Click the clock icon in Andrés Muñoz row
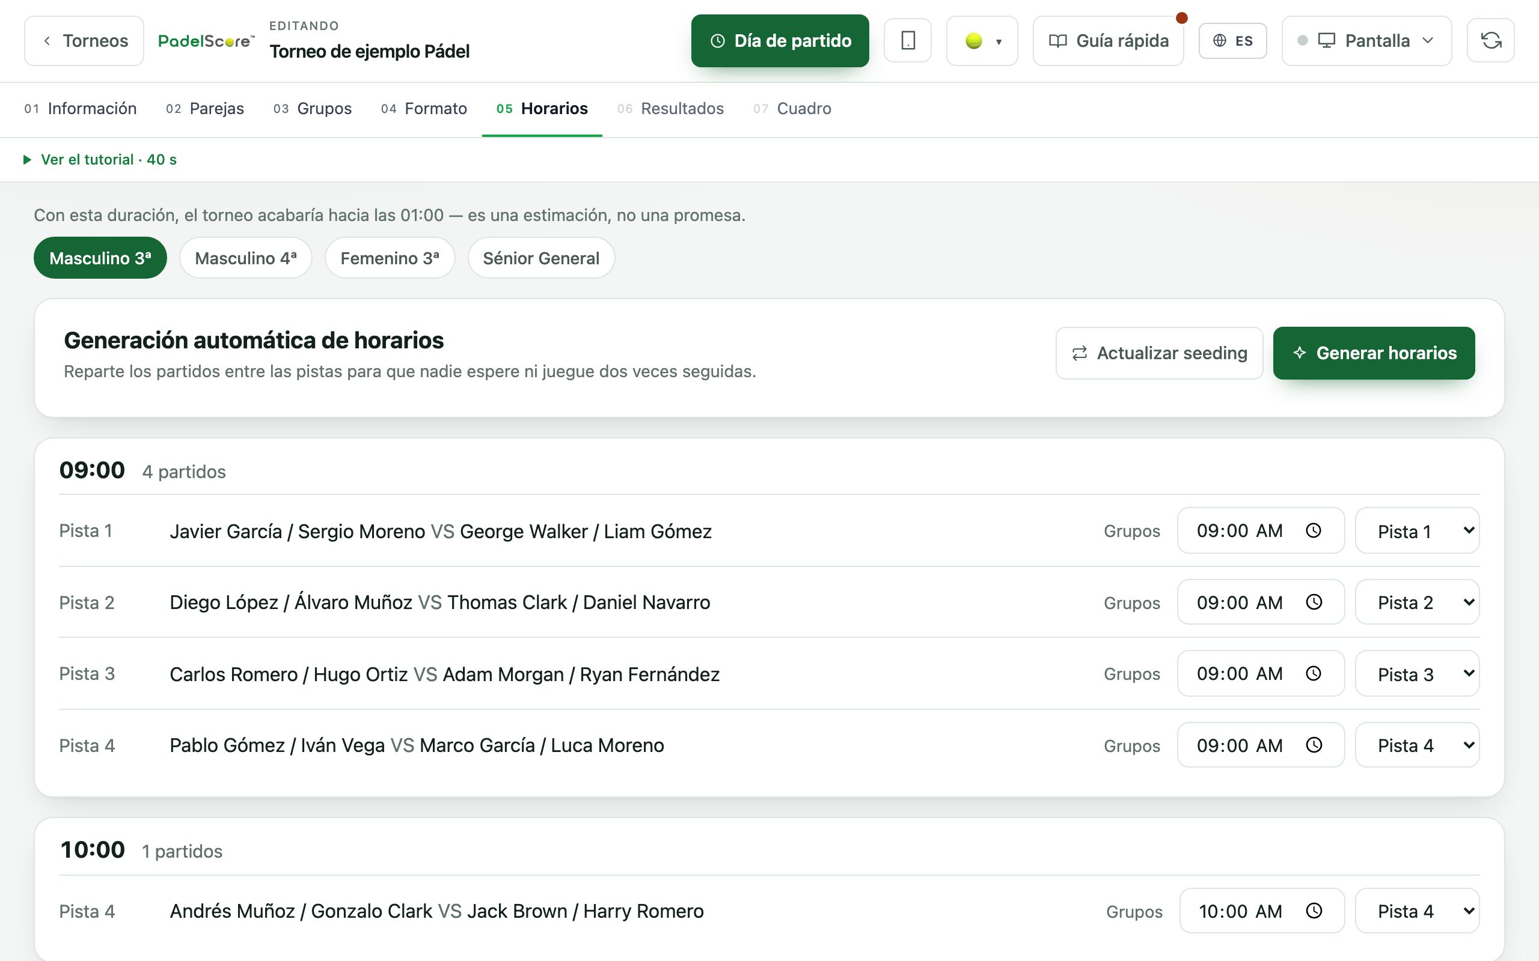This screenshot has height=961, width=1539. point(1313,911)
